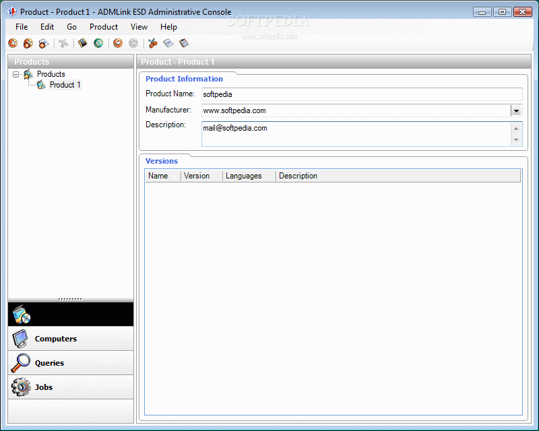539x431 pixels.
Task: Maximize the Administrative Console window
Action: (502, 12)
